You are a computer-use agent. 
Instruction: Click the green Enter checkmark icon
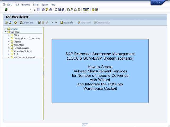pyautogui.click(x=6, y=10)
